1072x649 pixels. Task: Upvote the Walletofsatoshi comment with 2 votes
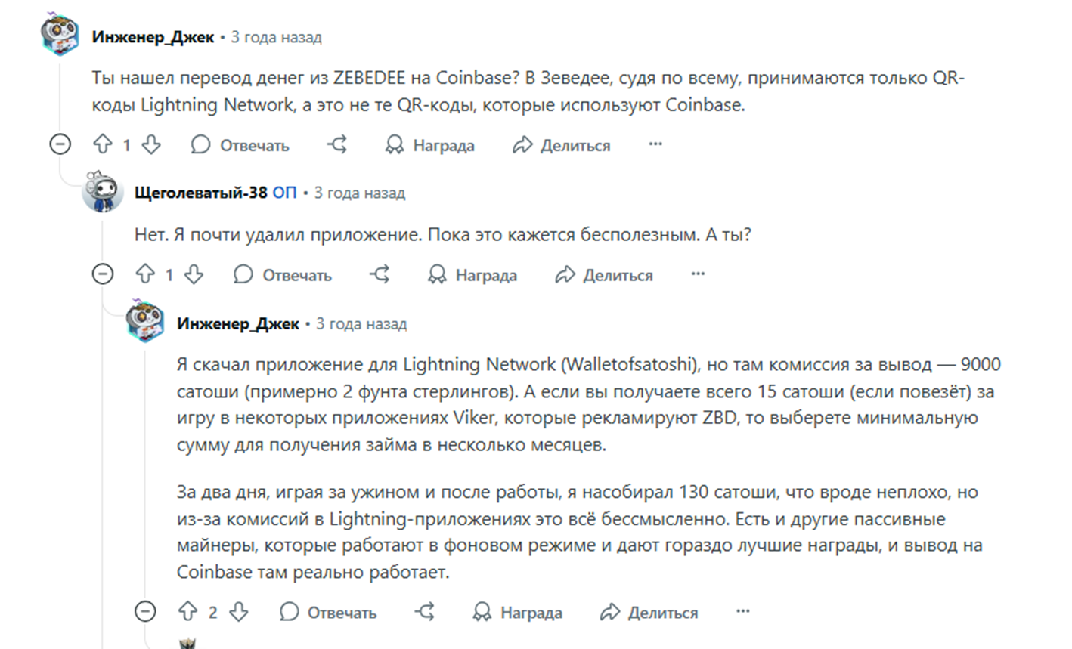[x=187, y=611]
